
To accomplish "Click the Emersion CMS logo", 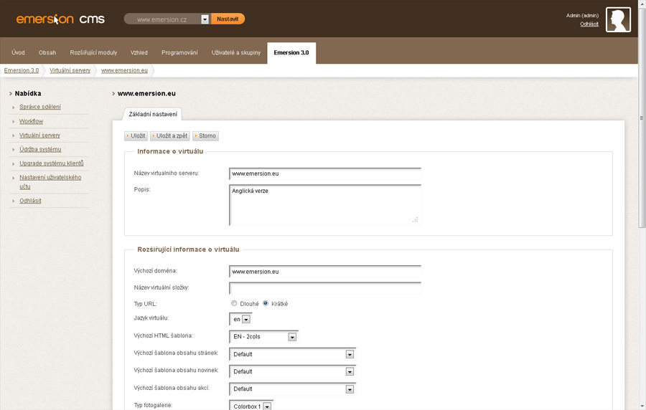I will [60, 19].
